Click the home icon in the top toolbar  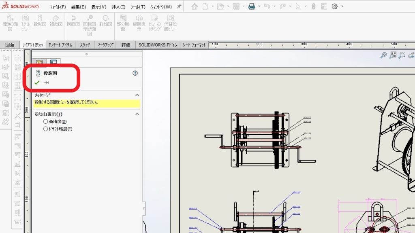(195, 6)
